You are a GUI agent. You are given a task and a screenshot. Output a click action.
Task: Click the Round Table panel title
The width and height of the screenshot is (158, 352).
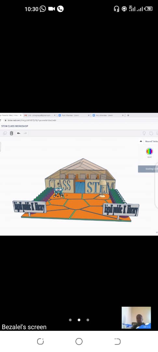151,141
